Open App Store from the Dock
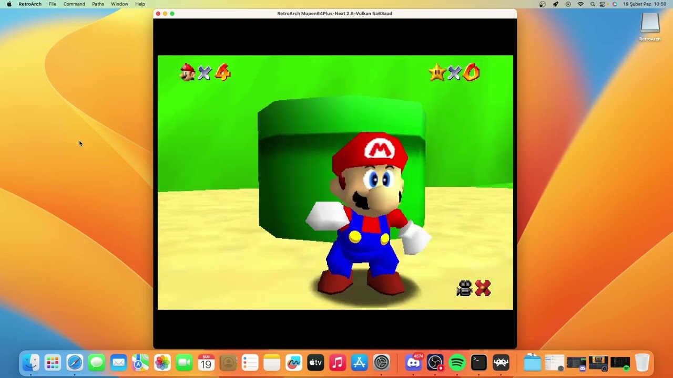673x378 pixels. point(360,362)
